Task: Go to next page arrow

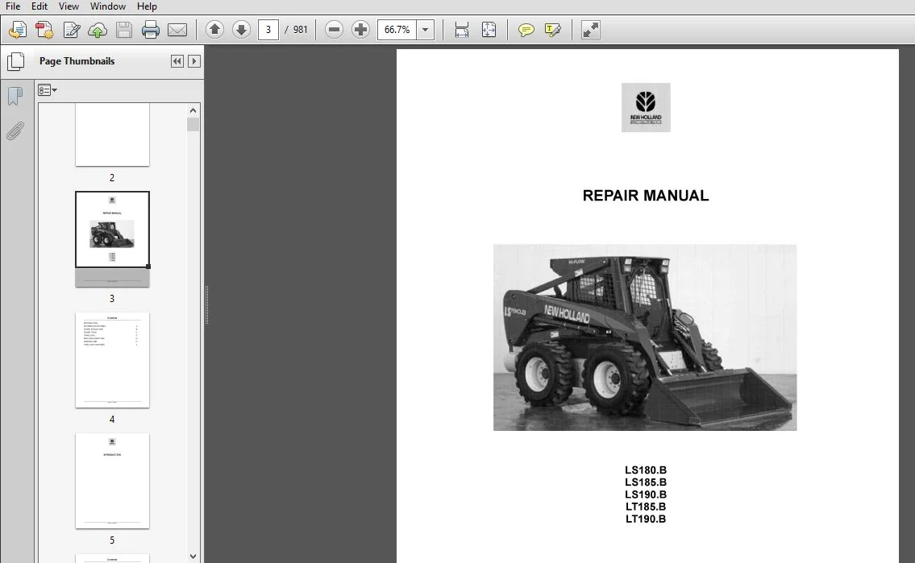Action: click(x=241, y=29)
